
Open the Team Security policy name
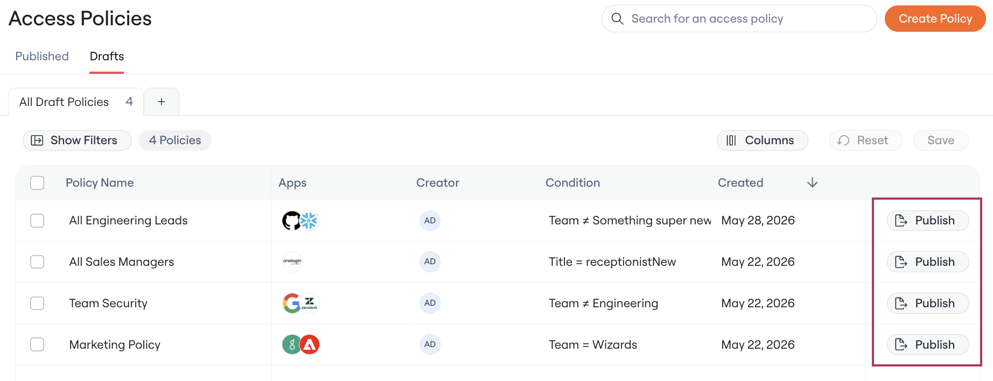pos(108,304)
